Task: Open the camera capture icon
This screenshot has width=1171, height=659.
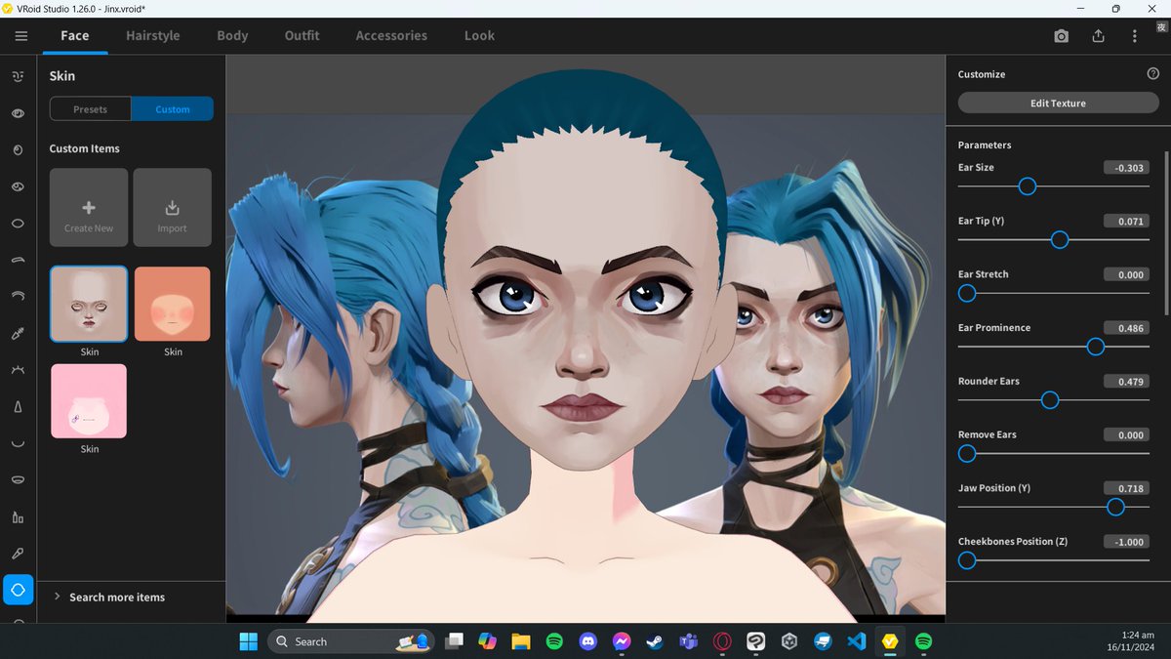Action: click(x=1061, y=36)
